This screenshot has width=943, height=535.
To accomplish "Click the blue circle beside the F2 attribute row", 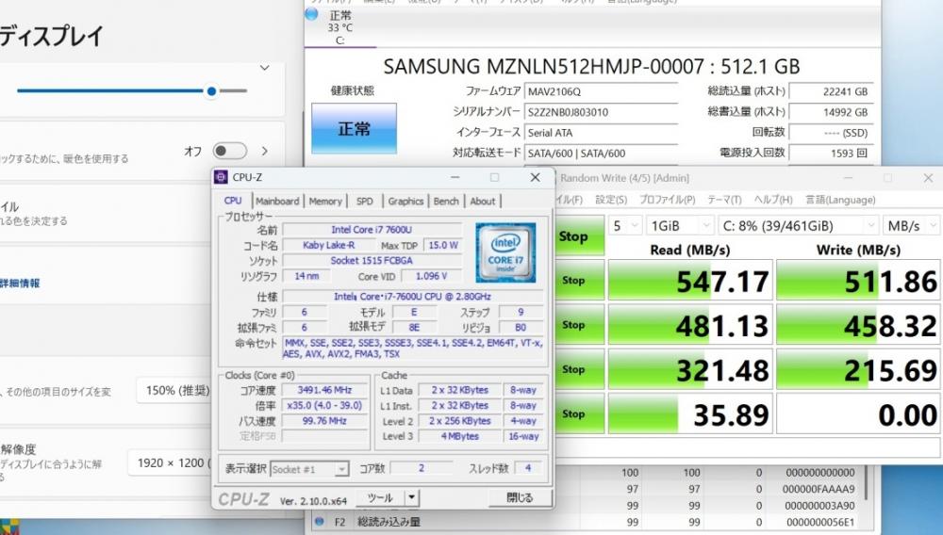I will (319, 522).
